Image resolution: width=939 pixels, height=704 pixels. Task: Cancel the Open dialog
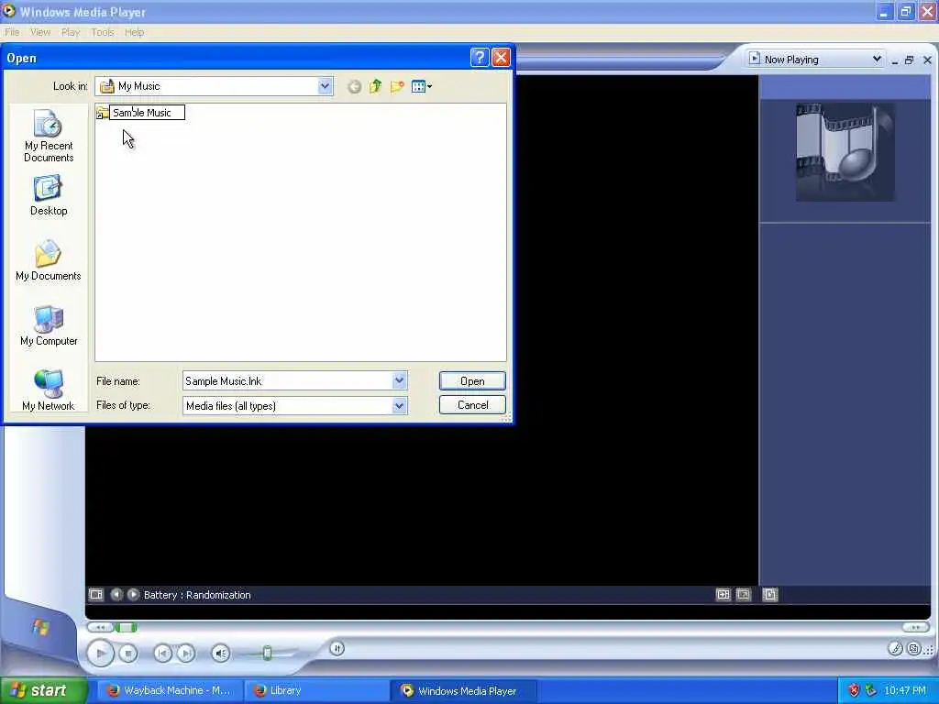(x=472, y=405)
